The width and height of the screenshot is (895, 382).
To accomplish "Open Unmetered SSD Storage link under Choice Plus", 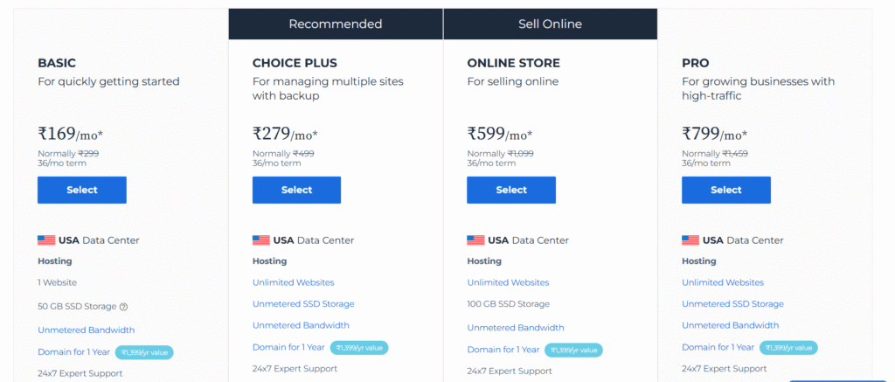I will (303, 304).
